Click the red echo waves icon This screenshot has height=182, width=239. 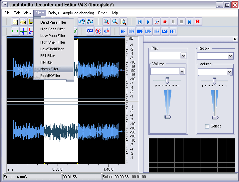(98, 31)
